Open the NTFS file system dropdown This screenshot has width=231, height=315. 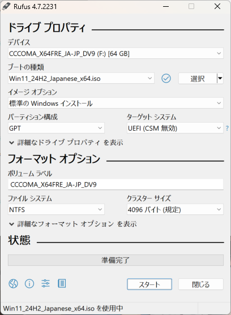[x=56, y=210]
